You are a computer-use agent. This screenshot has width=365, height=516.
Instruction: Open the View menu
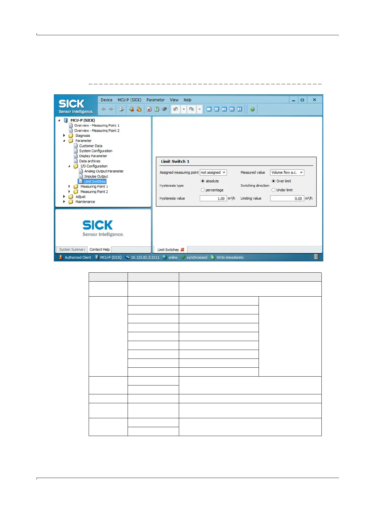point(174,100)
